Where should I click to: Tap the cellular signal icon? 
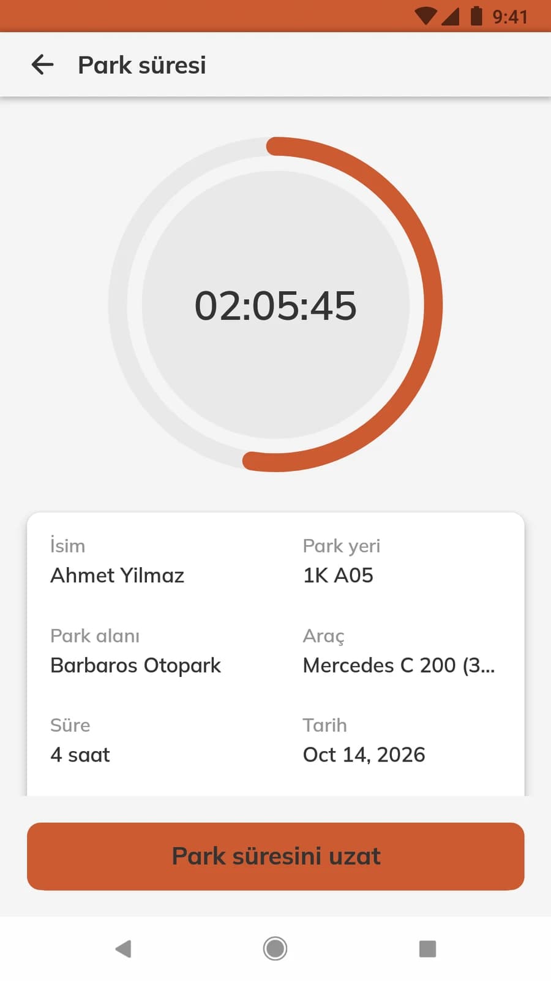tap(450, 16)
